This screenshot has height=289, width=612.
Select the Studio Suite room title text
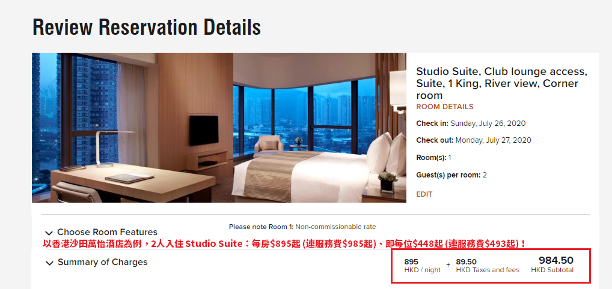[x=502, y=83]
